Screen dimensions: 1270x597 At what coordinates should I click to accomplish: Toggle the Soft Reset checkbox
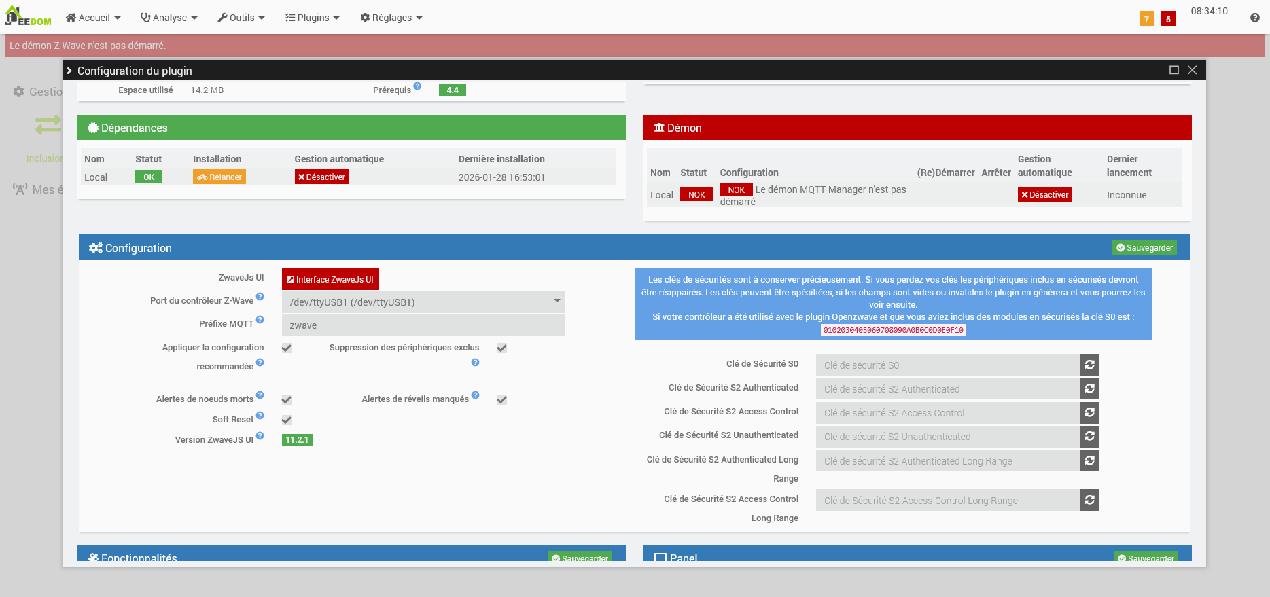[x=287, y=420]
